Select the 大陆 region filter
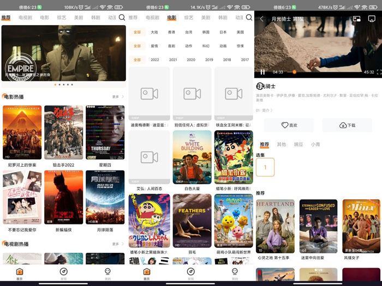This screenshot has width=382, height=286. tap(154, 32)
